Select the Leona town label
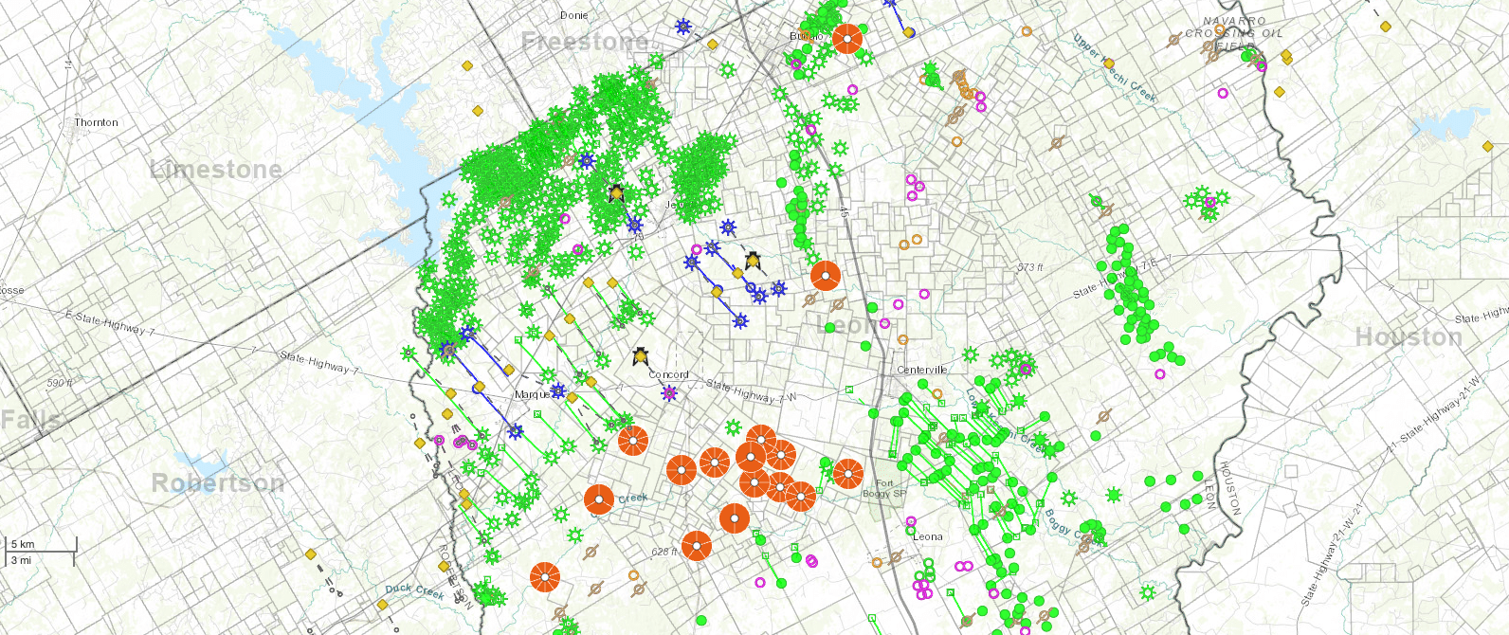1509x635 pixels. pos(928,536)
